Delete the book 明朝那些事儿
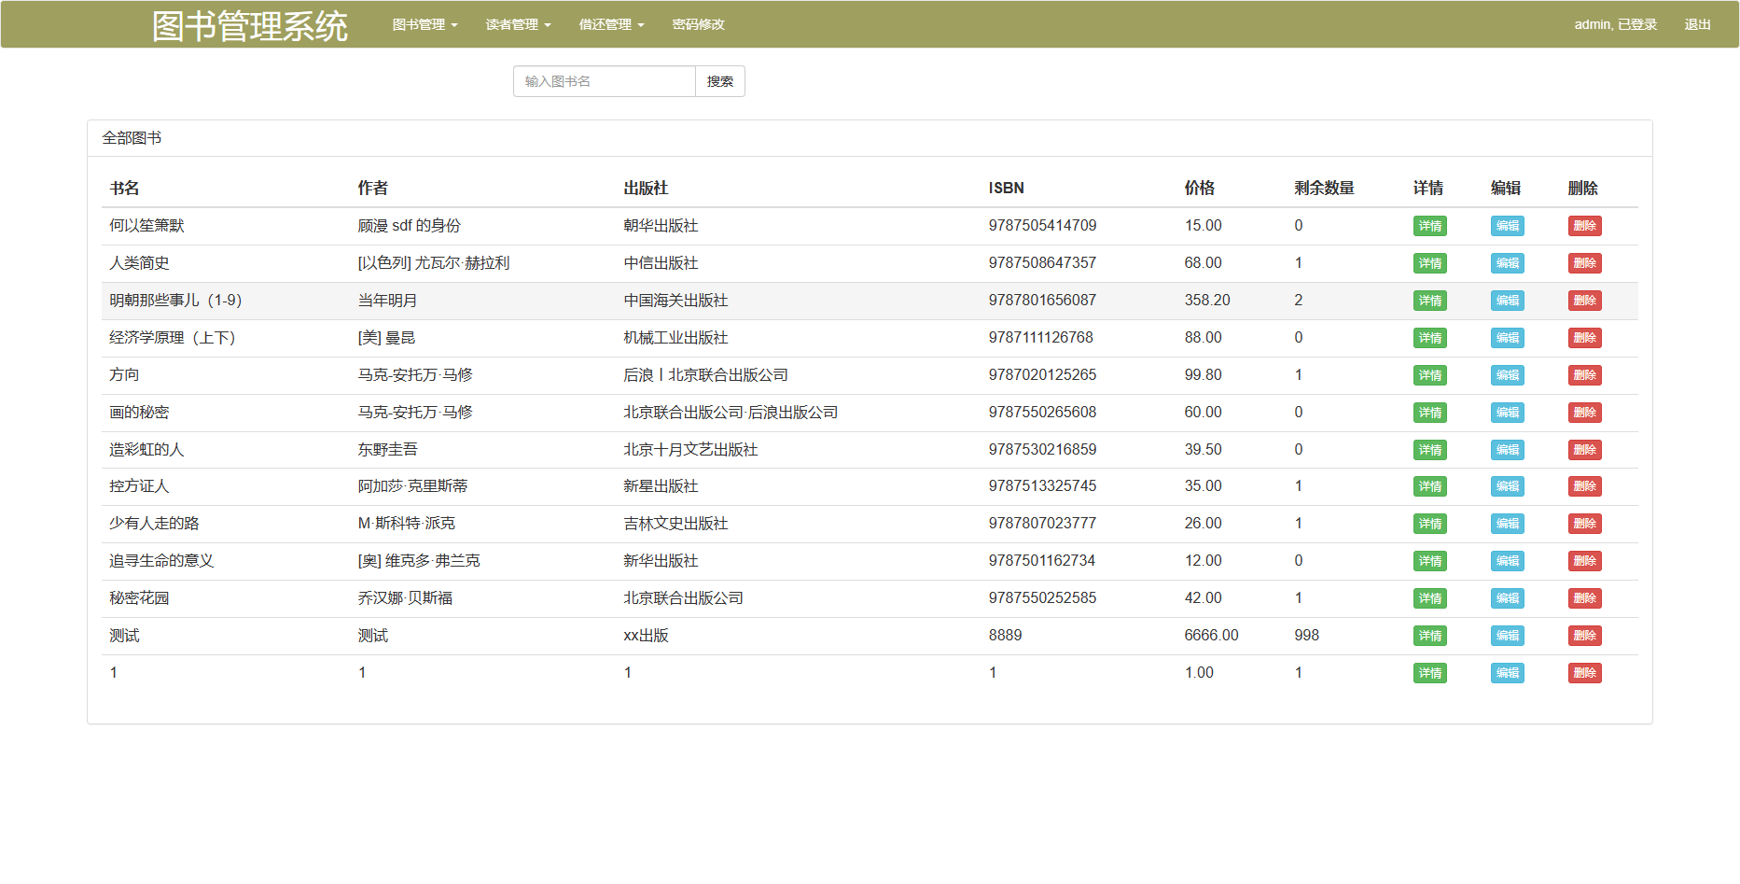The image size is (1740, 884). point(1584,301)
